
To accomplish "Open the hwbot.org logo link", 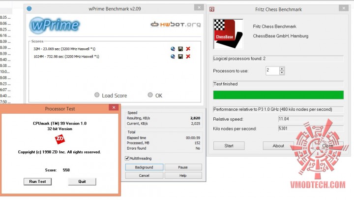I will click(176, 24).
